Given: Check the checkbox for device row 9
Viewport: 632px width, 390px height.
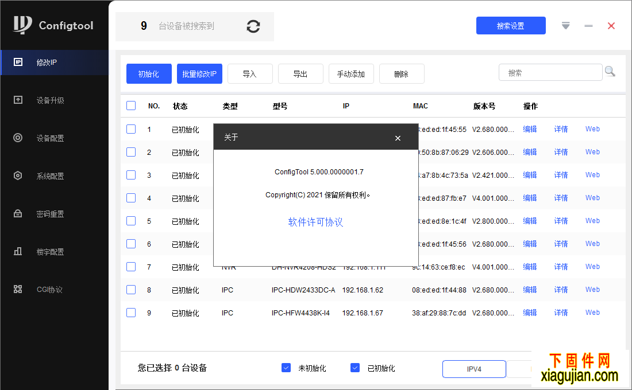Looking at the screenshot, I should click(131, 313).
